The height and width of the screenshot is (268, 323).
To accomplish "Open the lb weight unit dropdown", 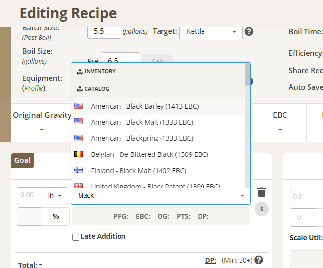I will [55, 196].
